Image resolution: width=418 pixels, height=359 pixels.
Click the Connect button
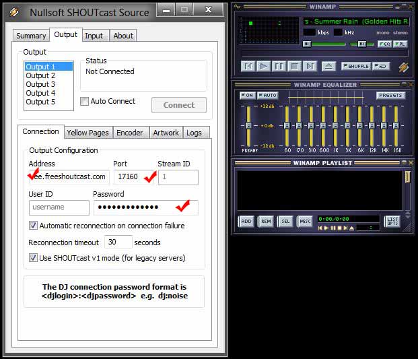tap(179, 105)
